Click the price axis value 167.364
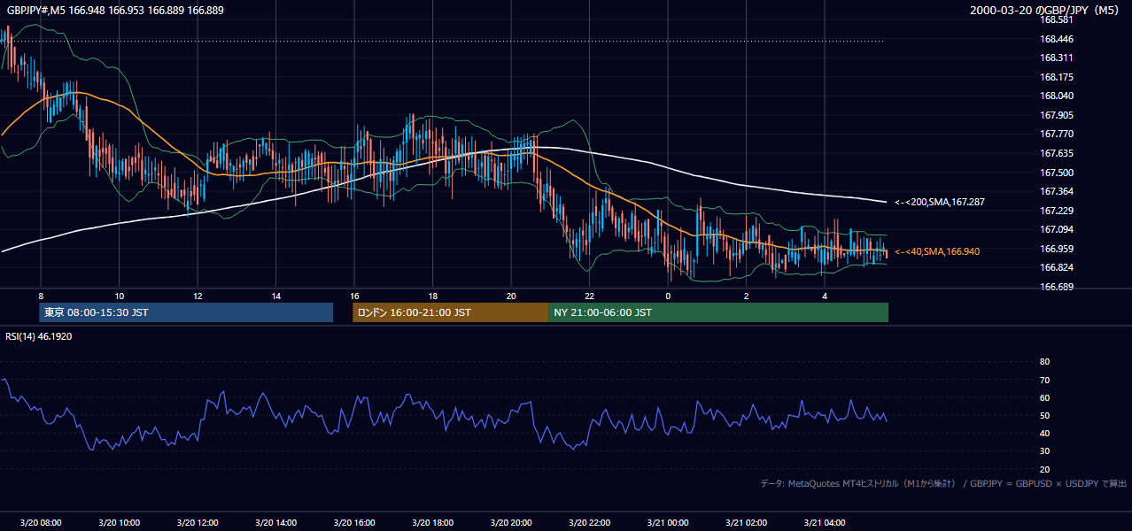The width and height of the screenshot is (1132, 531). pos(1057,191)
